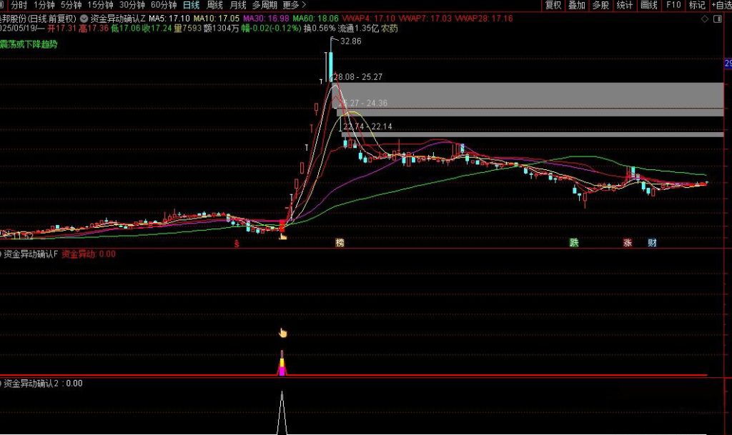
Task: Click the blue 财 event marker
Action: click(x=652, y=243)
